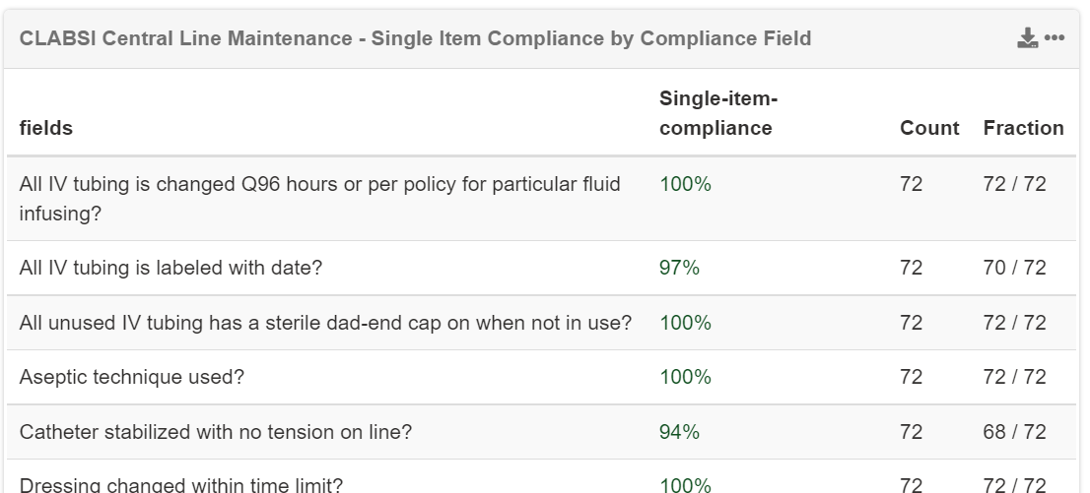Click the download icon in the panel header

(1028, 38)
